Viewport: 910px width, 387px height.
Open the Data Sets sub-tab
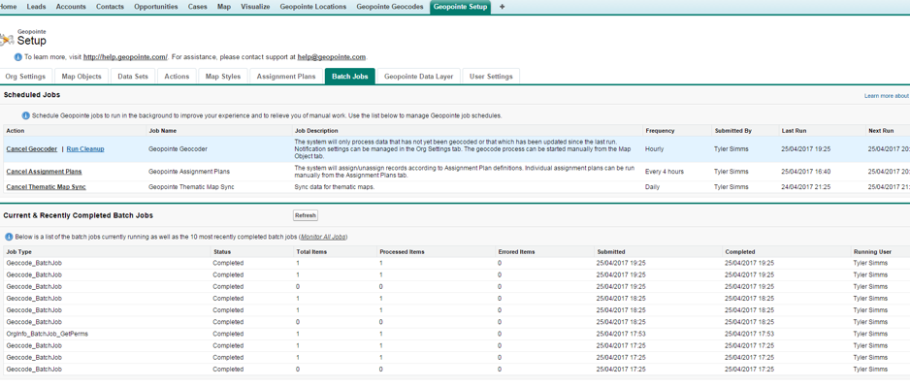point(133,76)
